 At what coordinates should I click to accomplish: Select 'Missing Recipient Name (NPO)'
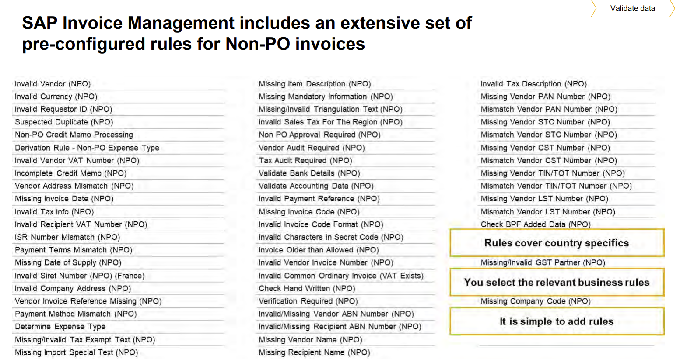(314, 352)
